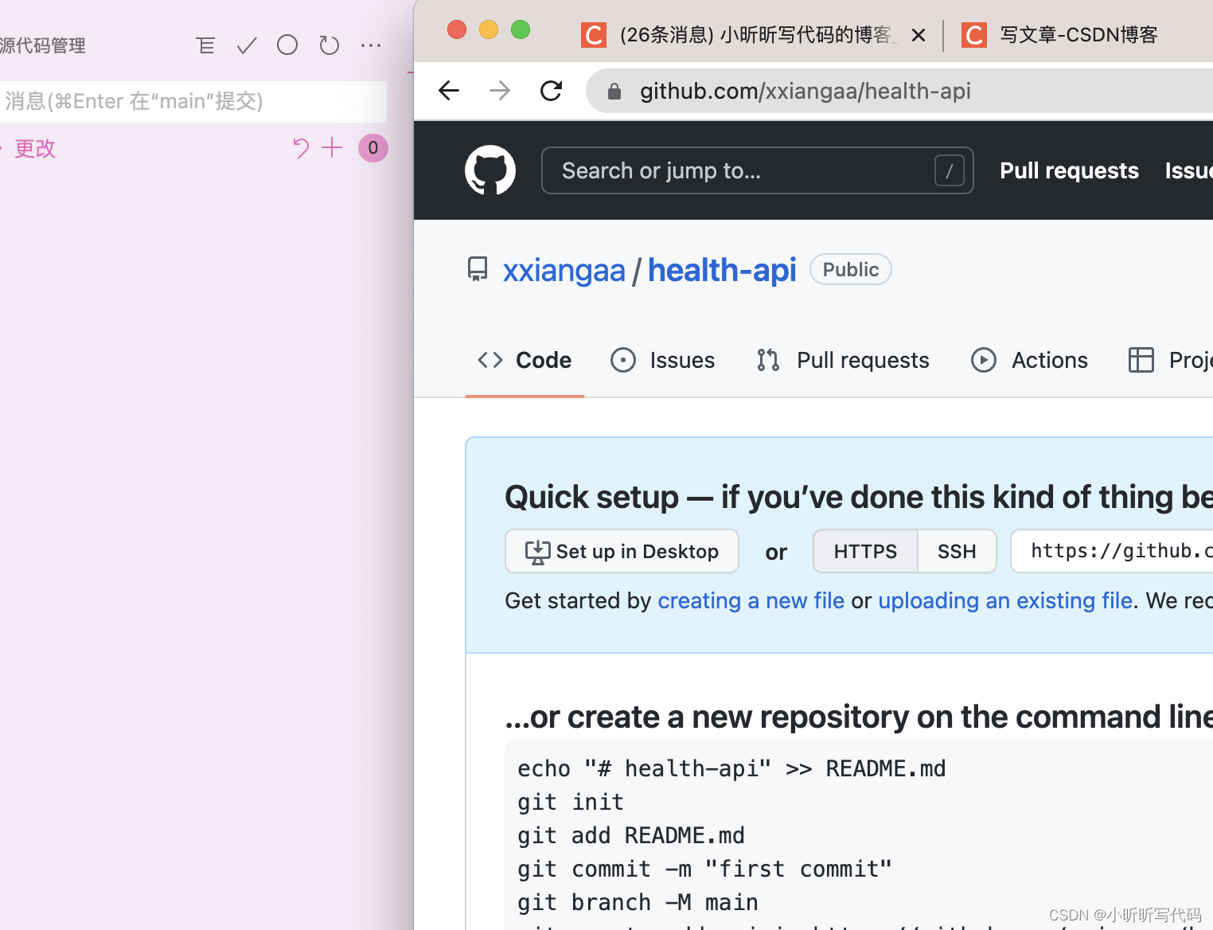Click the discard all changes icon
The width and height of the screenshot is (1213, 930).
click(x=300, y=148)
